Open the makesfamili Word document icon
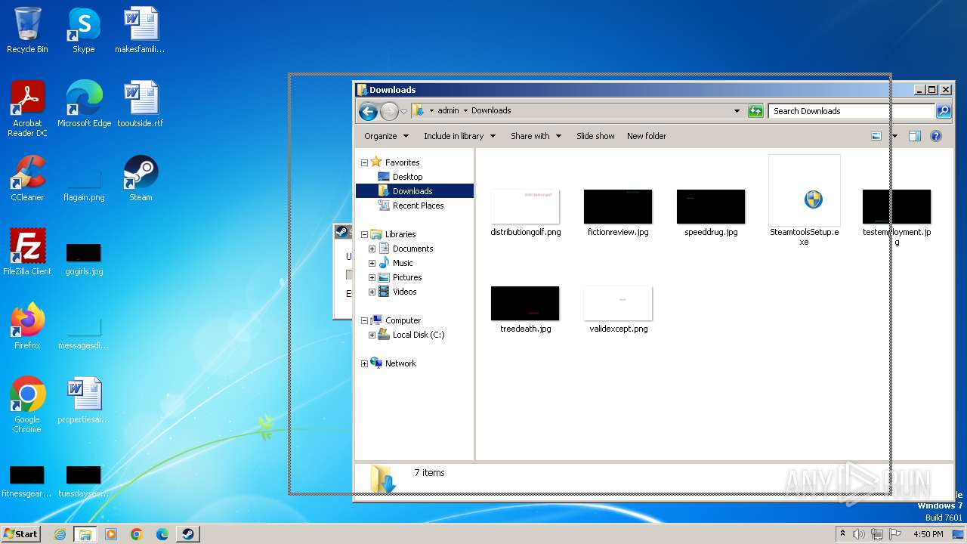 coord(140,30)
